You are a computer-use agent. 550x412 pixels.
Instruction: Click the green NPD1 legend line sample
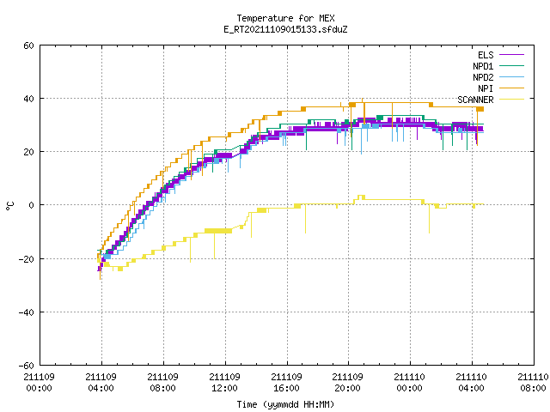tap(511, 66)
